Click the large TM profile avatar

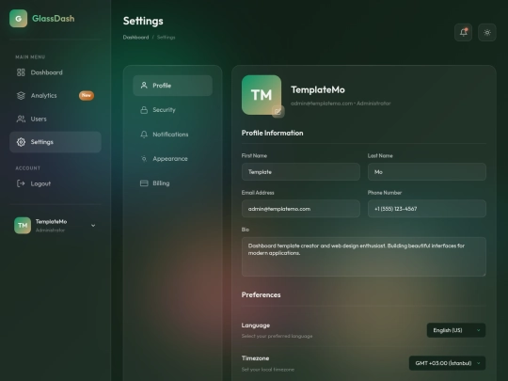tap(262, 95)
